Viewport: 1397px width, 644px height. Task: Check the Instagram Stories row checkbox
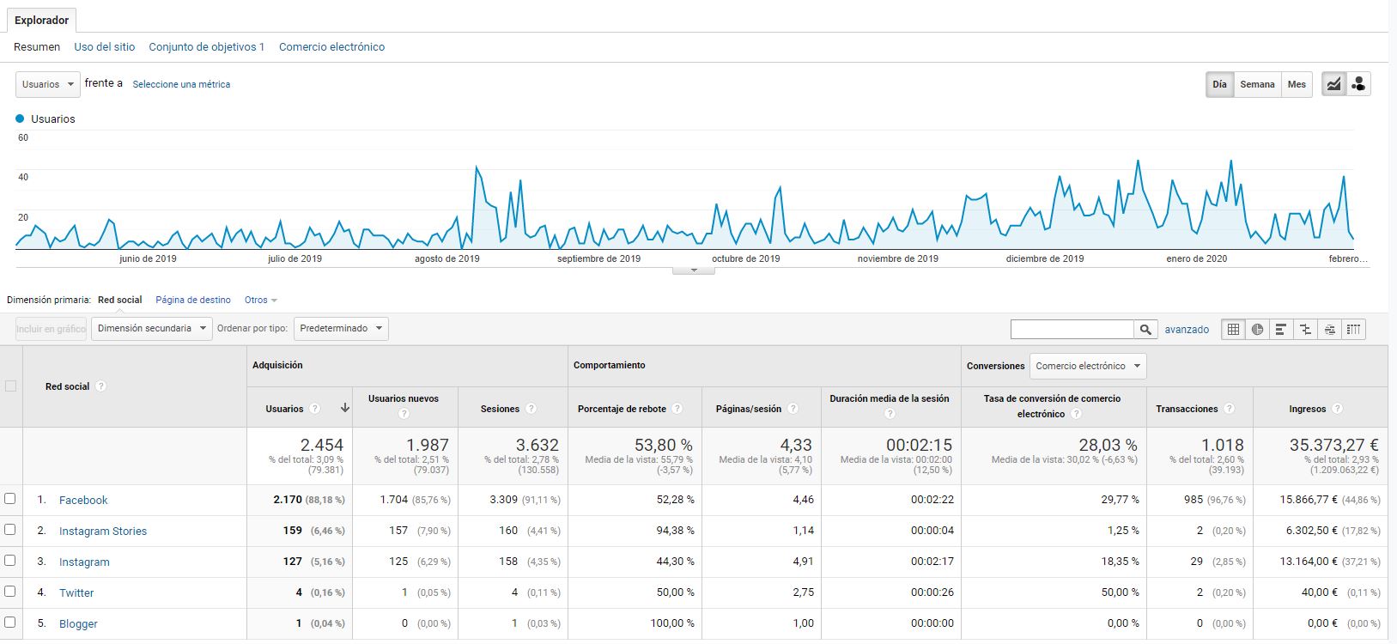[x=10, y=530]
